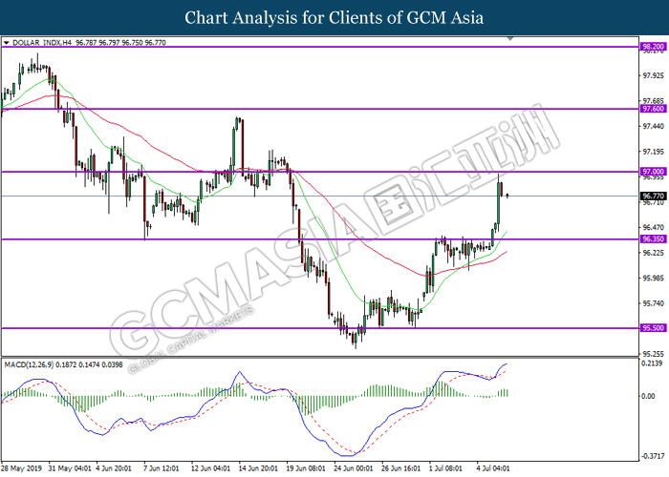Click the MACD scale value 0.00
669x477 pixels.
click(649, 397)
